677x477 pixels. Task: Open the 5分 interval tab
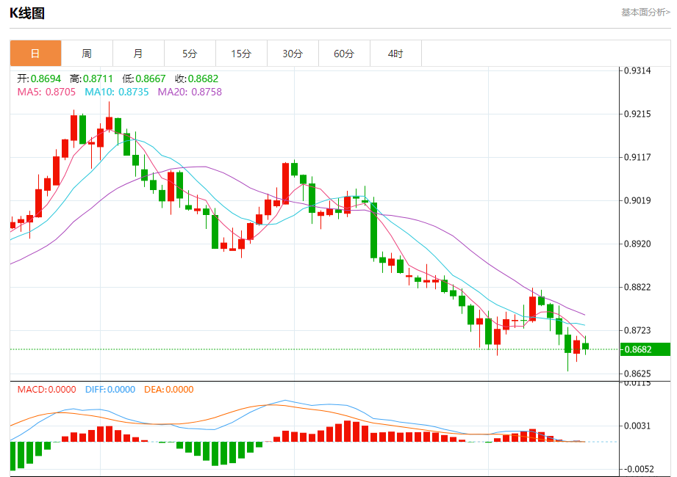[190, 54]
